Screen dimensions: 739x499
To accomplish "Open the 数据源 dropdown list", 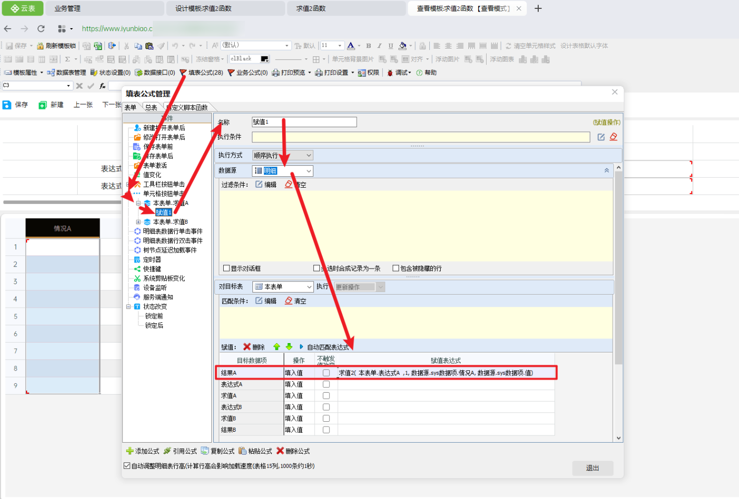I will [309, 171].
